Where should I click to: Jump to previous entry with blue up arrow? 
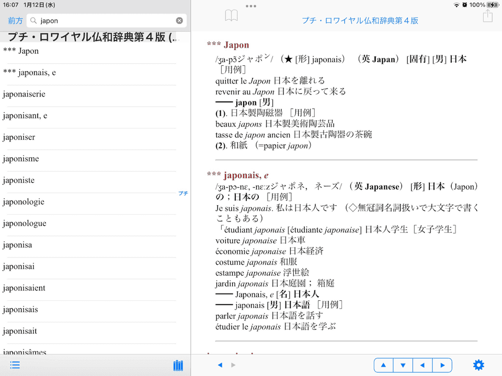(x=383, y=365)
